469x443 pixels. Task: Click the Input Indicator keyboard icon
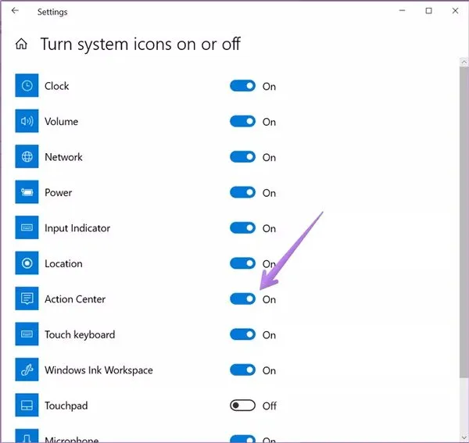27,228
